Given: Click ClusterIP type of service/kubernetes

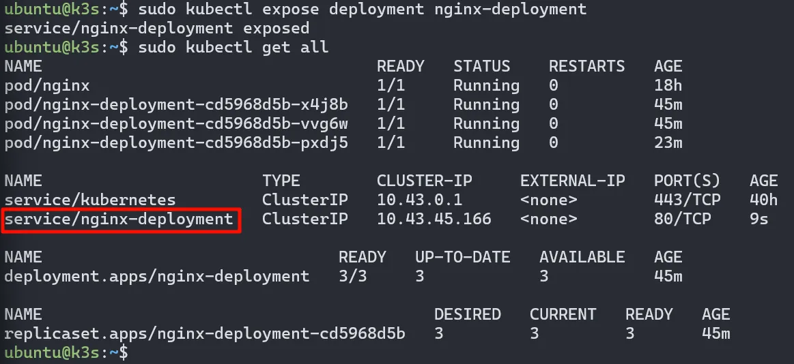Looking at the screenshot, I should click(305, 200).
